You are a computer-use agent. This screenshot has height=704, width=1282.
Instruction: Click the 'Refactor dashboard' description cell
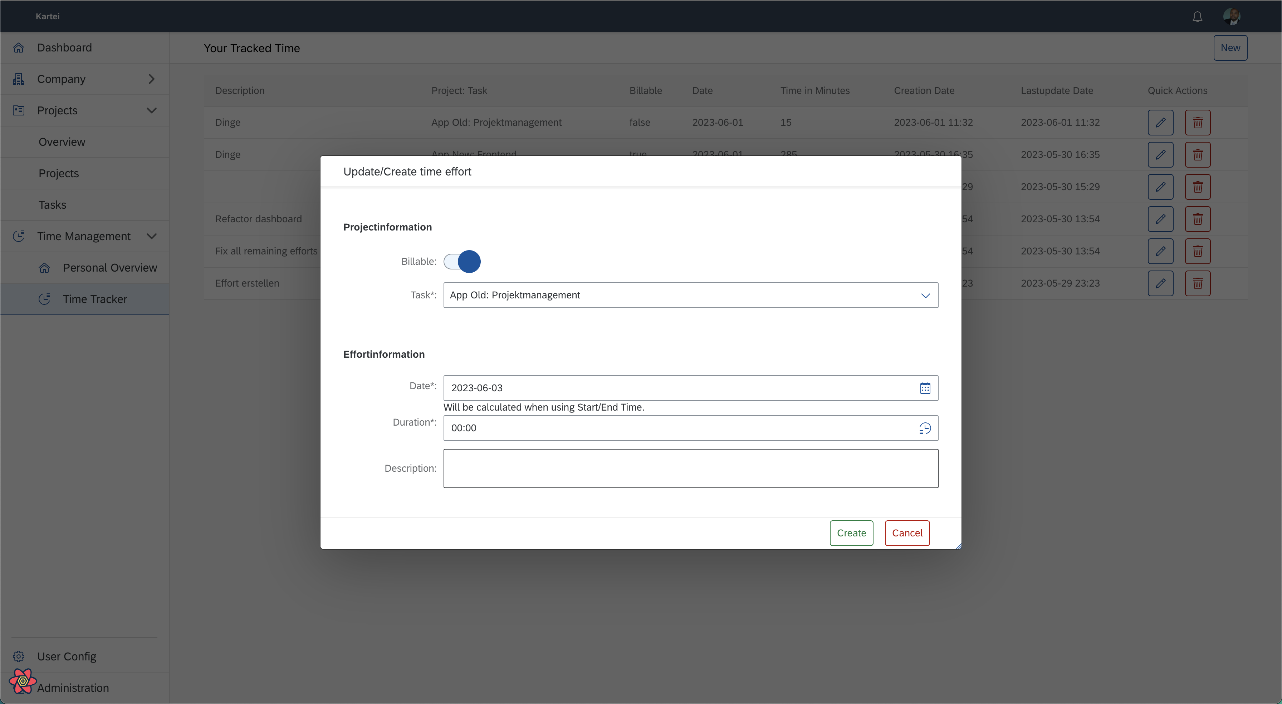(258, 219)
